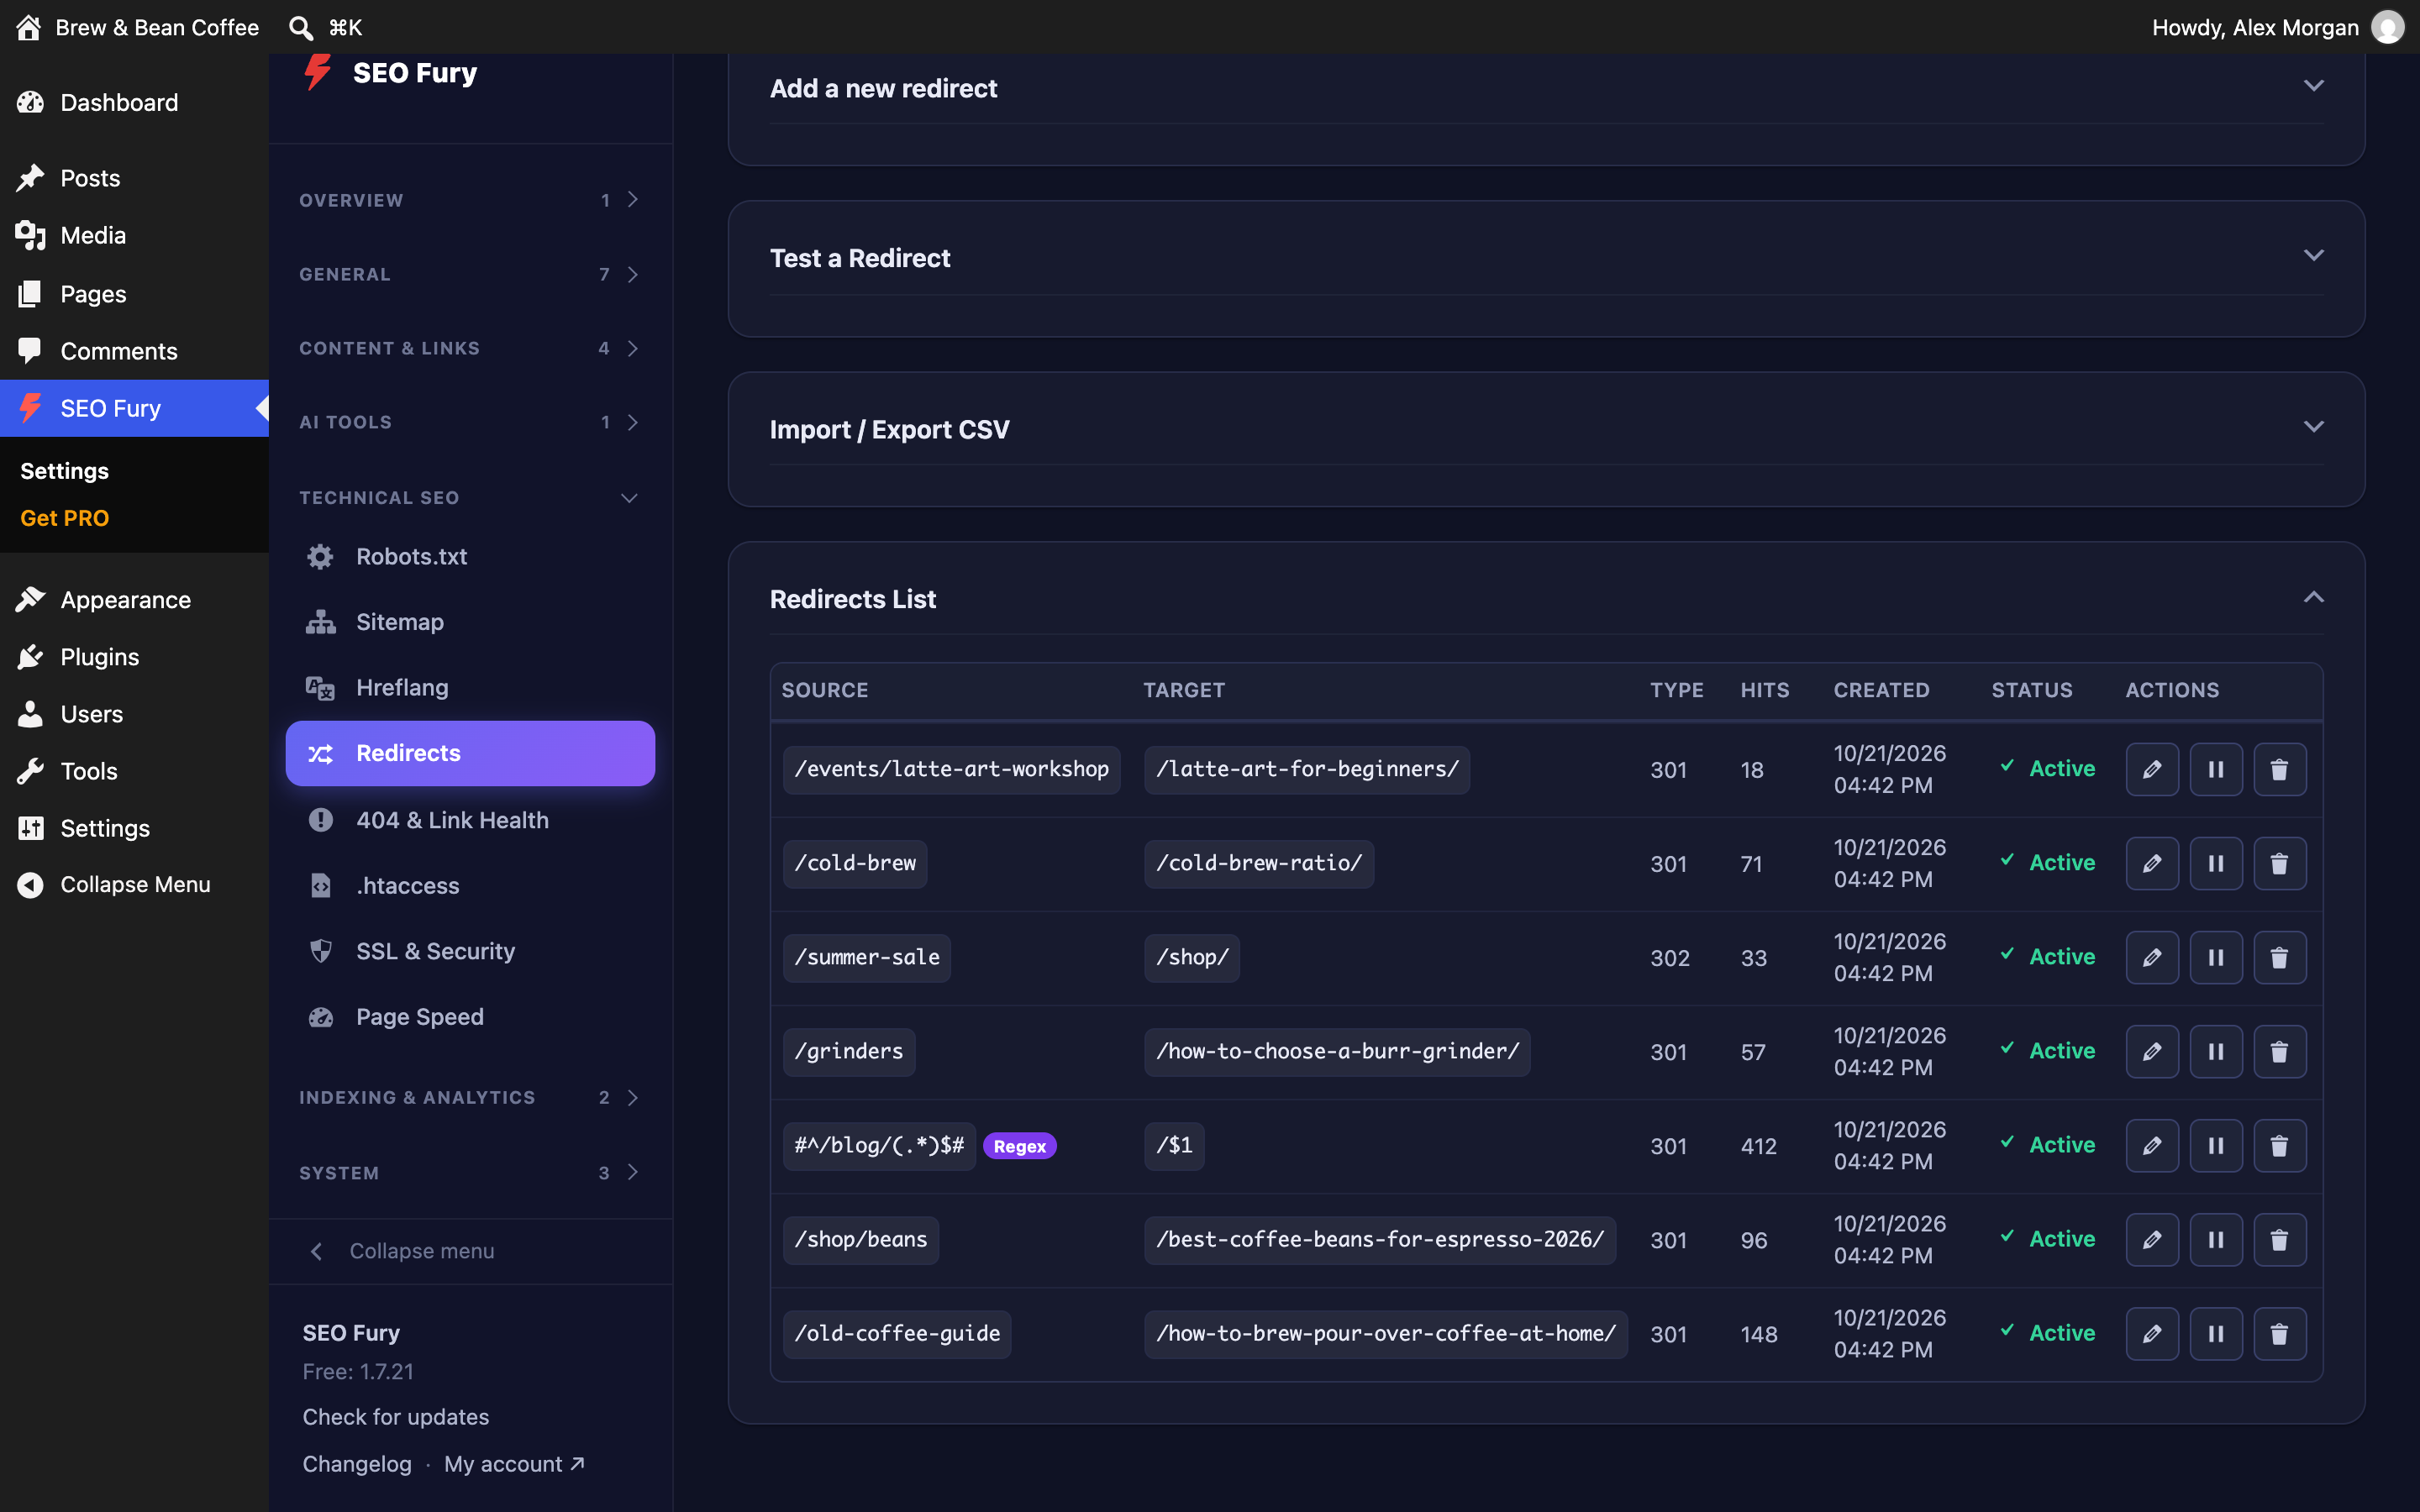
Task: Open SSL & Security settings
Action: point(470,951)
